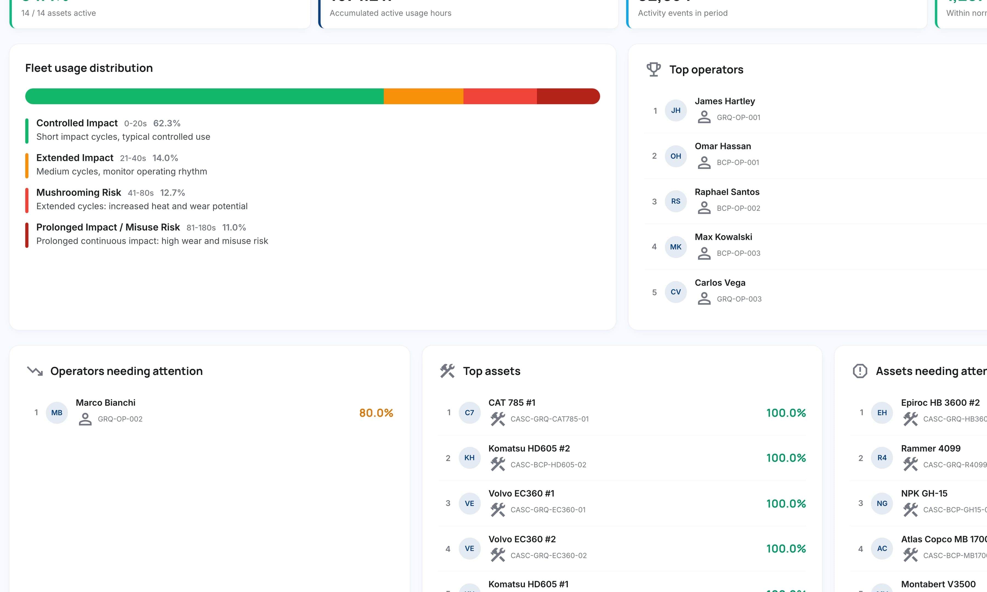
Task: Click the VE avatar for Volvo EC360 #1
Action: (x=470, y=503)
